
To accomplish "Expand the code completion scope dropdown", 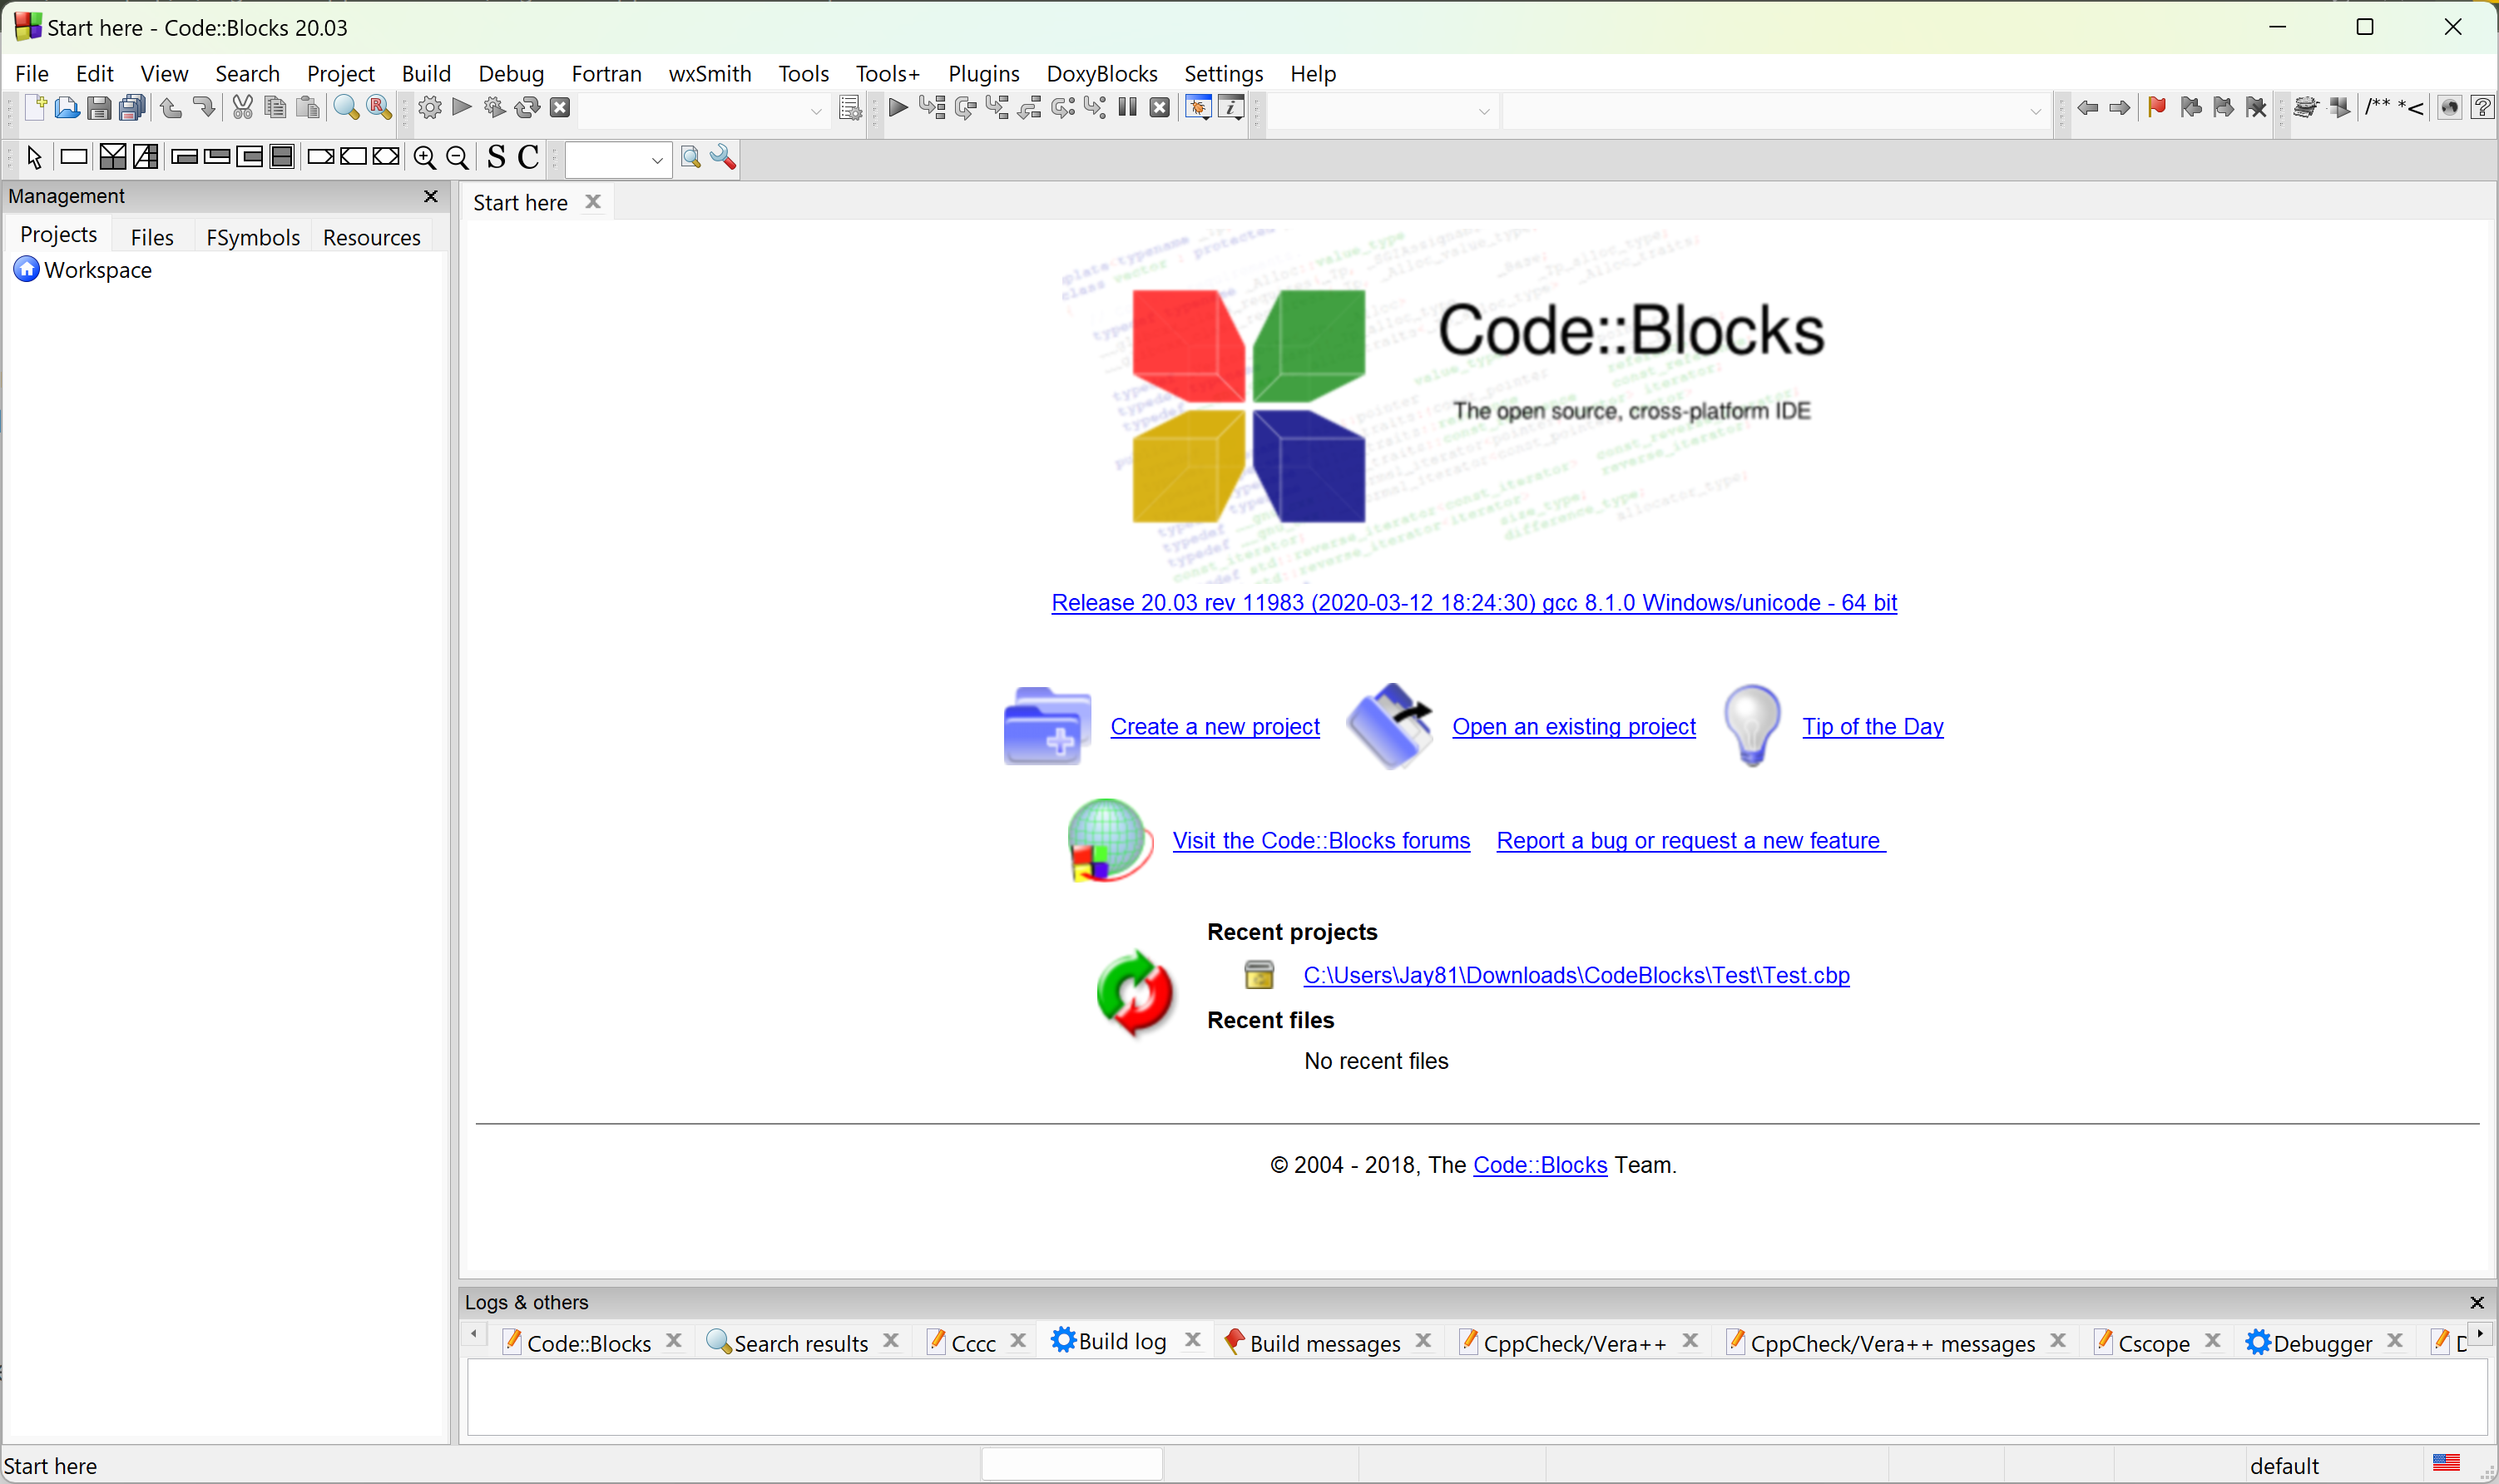I will [1483, 110].
